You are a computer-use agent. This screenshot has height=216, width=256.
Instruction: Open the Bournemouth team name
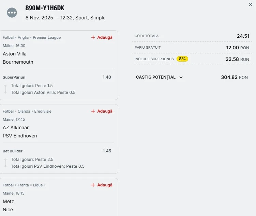click(x=18, y=62)
